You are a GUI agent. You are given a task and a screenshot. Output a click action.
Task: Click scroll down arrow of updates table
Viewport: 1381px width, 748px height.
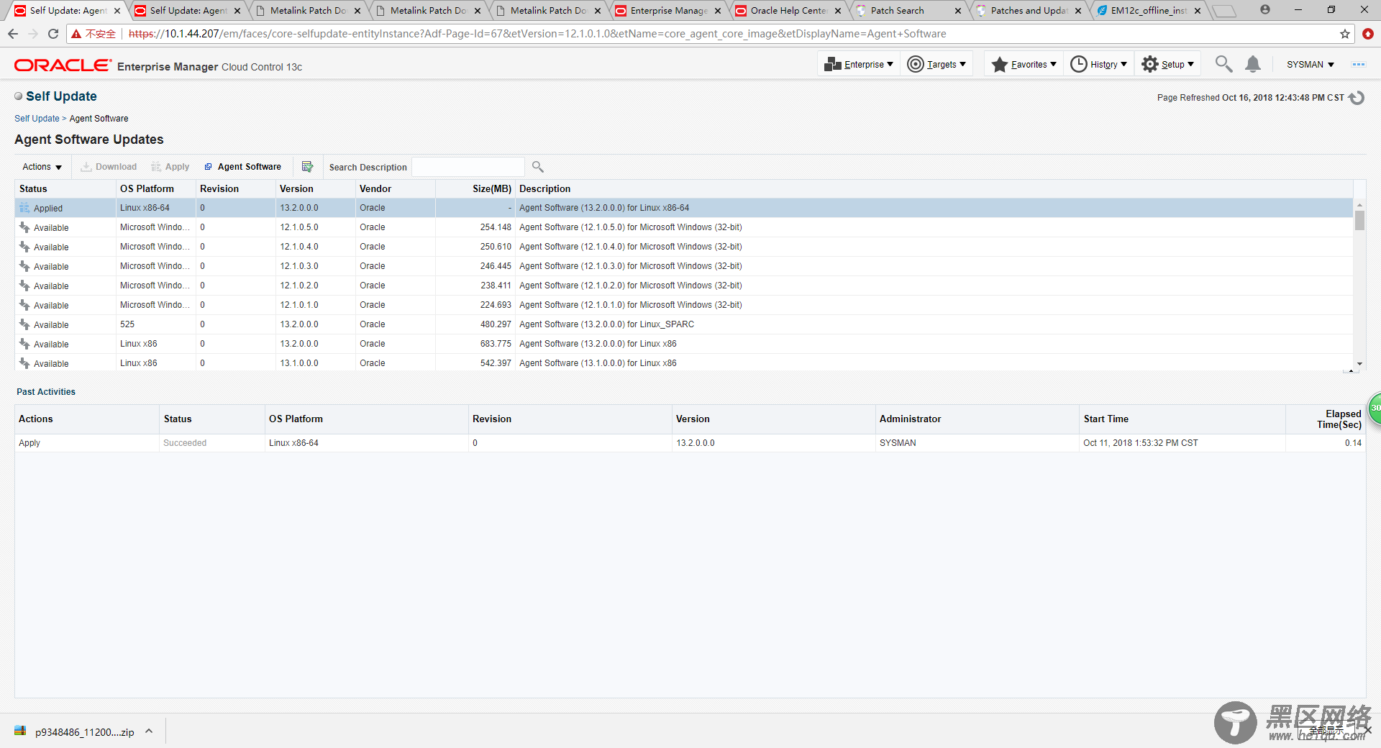pos(1359,364)
